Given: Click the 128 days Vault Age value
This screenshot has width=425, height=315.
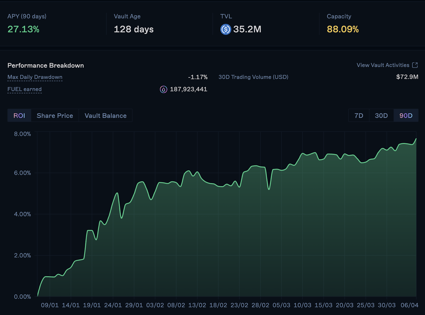Looking at the screenshot, I should [x=134, y=29].
